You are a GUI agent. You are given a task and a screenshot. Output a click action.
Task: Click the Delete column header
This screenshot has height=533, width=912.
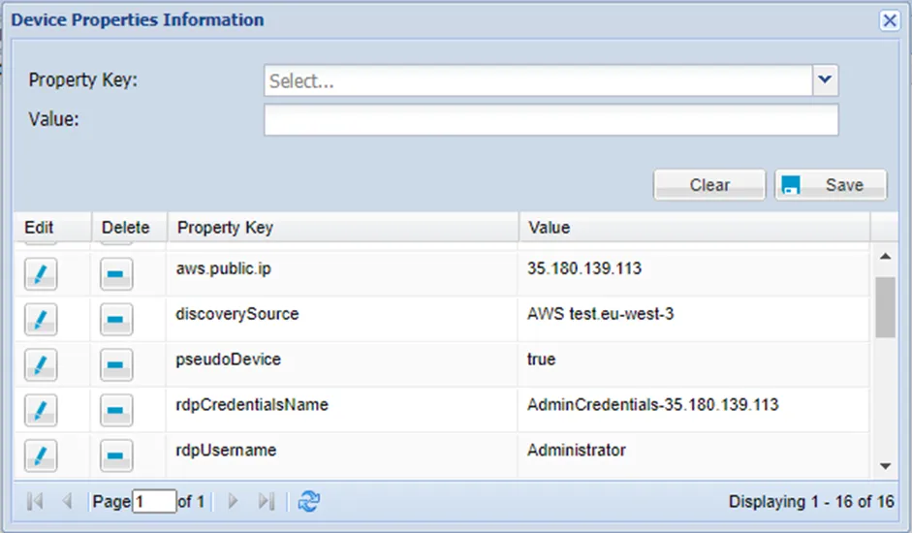coord(129,227)
